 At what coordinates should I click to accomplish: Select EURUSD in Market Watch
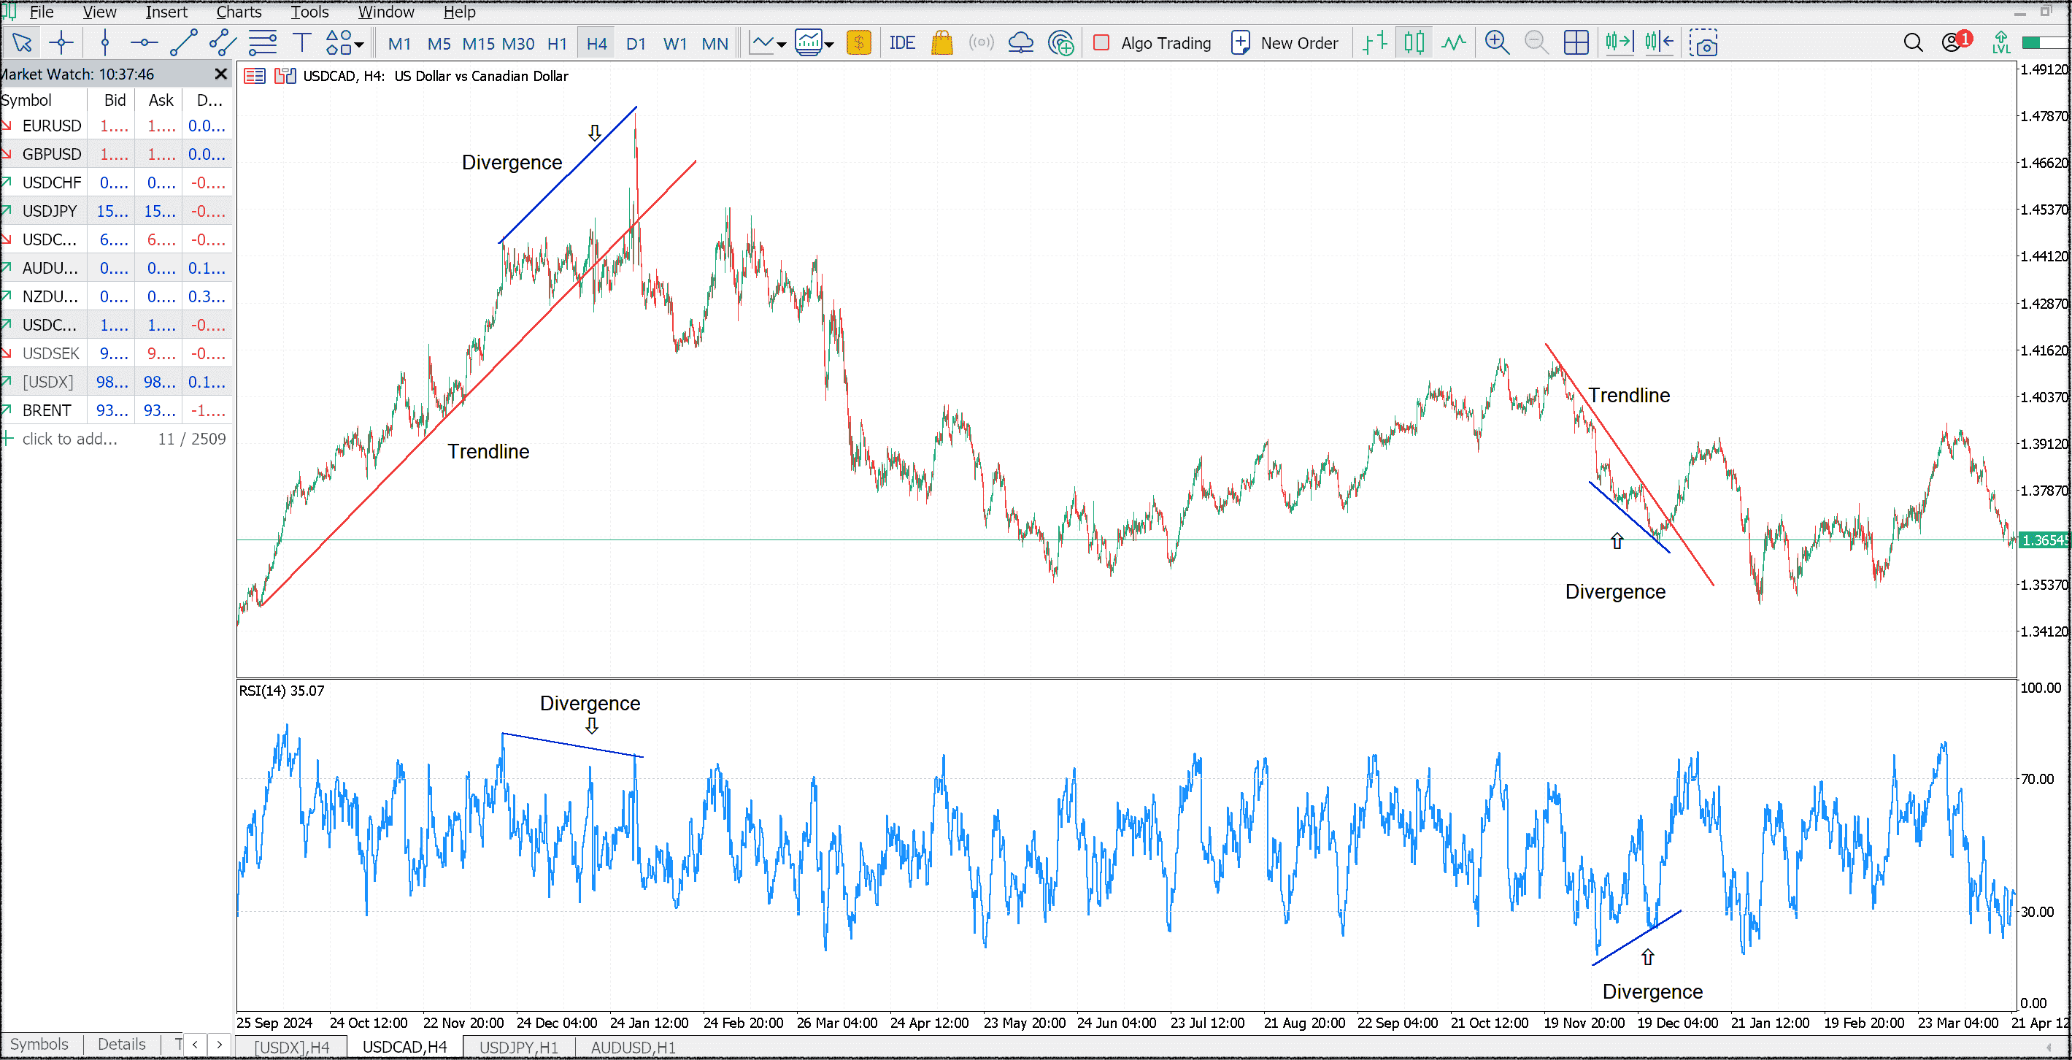pyautogui.click(x=117, y=126)
